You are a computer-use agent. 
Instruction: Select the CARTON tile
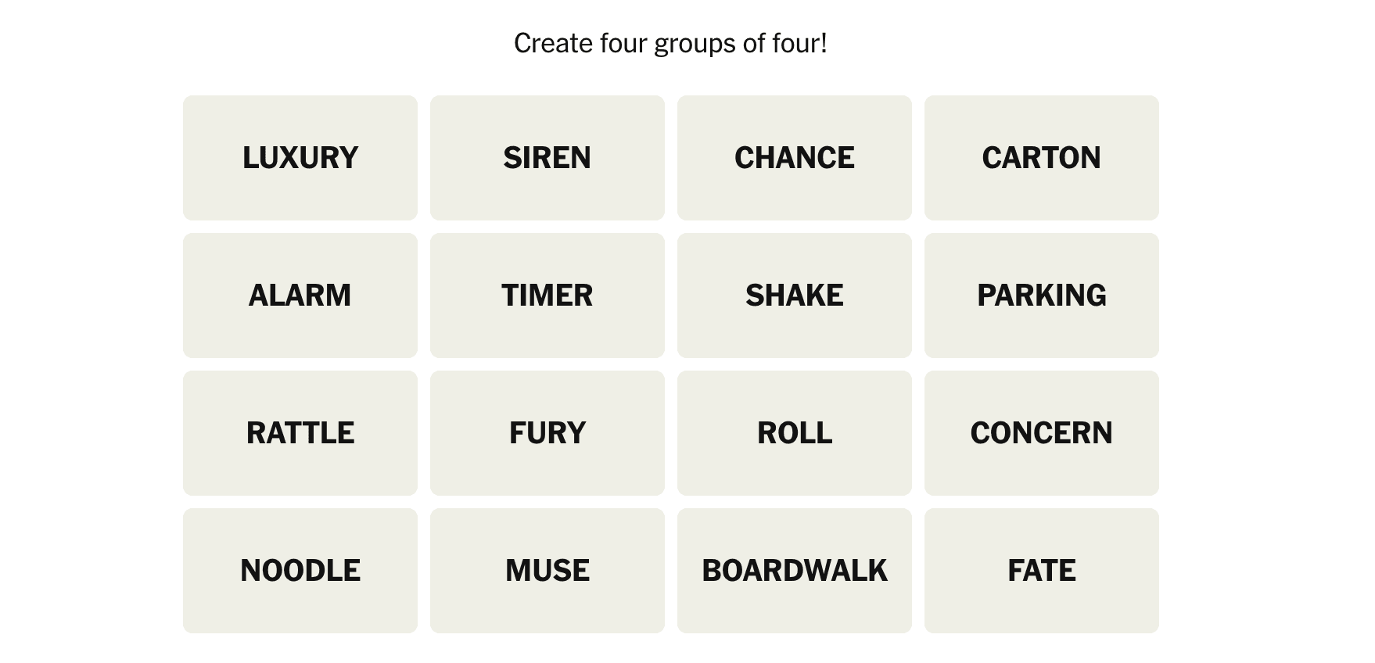coord(1042,158)
